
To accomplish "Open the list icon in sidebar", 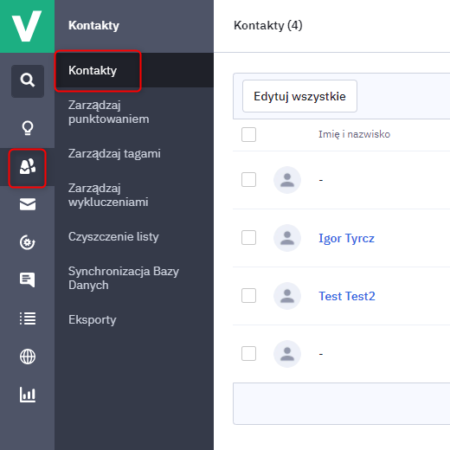I will (28, 318).
